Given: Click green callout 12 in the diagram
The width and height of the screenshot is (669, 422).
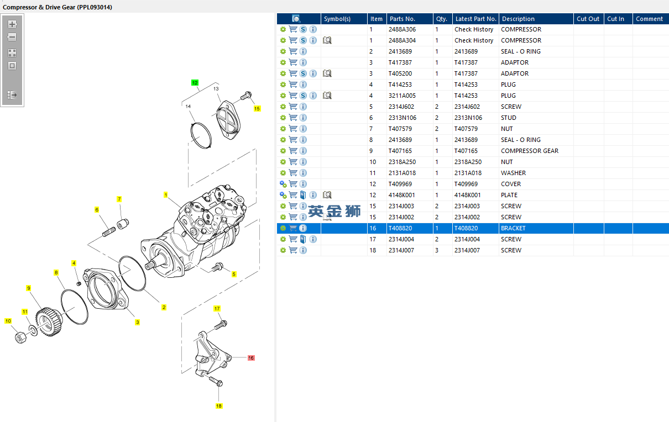Looking at the screenshot, I should click(195, 83).
